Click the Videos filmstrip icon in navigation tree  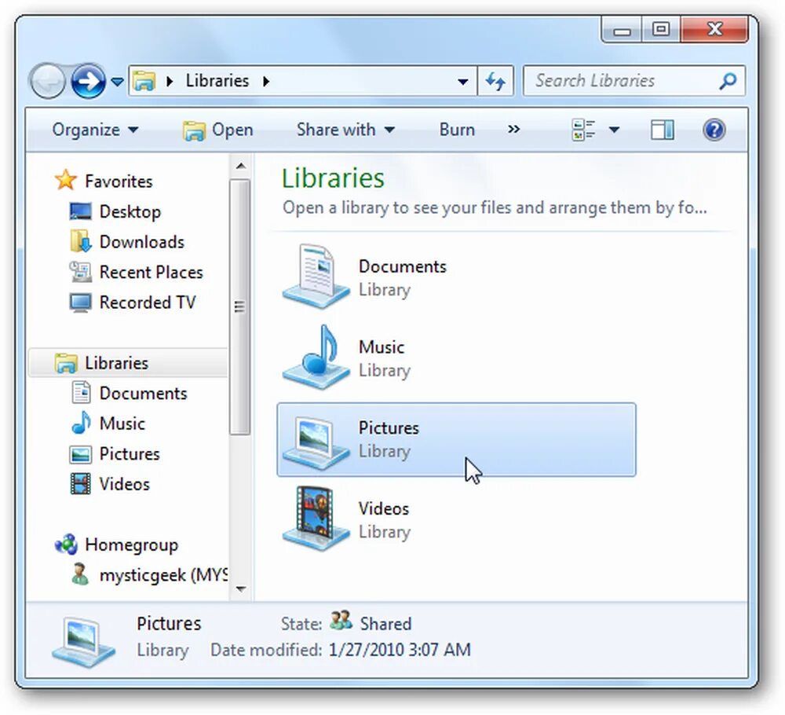pos(80,484)
